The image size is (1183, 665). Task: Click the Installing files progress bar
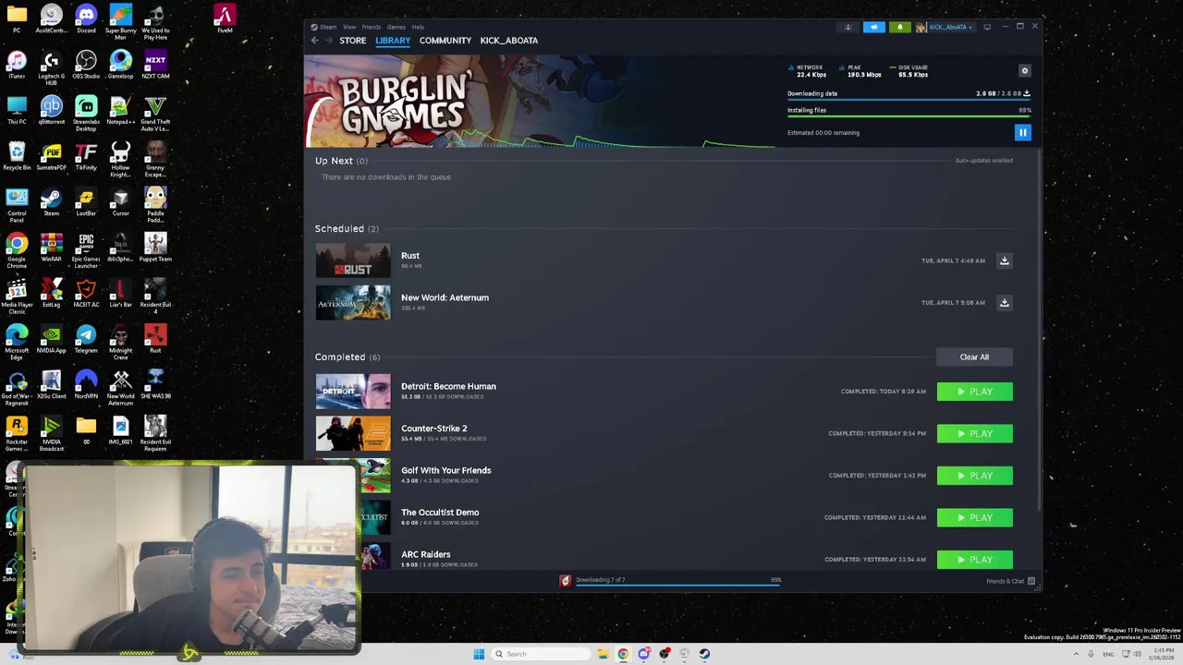909,117
